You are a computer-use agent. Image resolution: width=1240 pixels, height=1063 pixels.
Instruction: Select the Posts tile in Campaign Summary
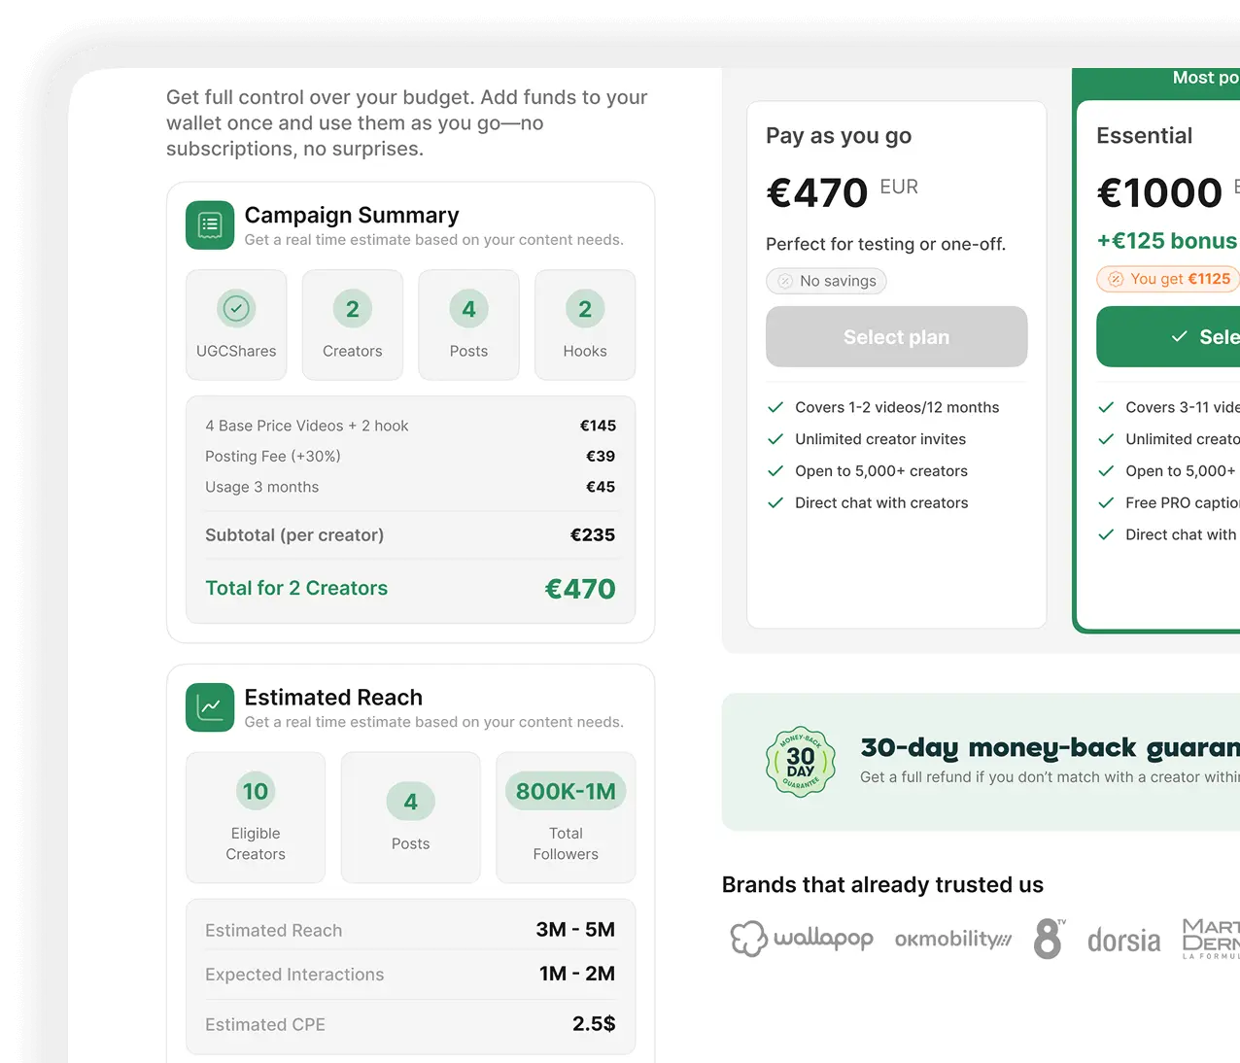[468, 325]
